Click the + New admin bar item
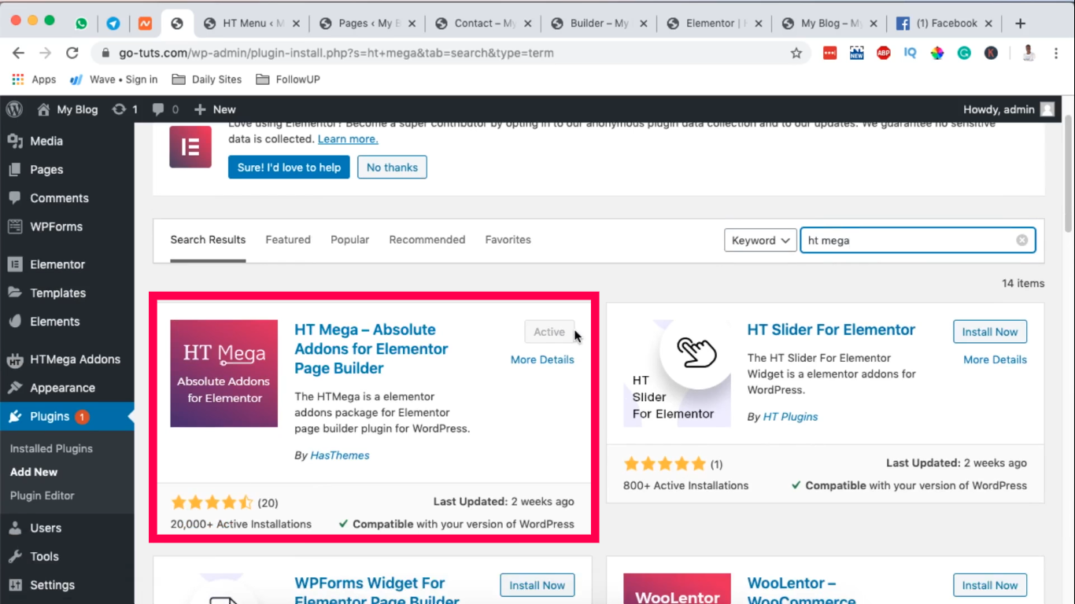The image size is (1075, 604). coord(215,109)
